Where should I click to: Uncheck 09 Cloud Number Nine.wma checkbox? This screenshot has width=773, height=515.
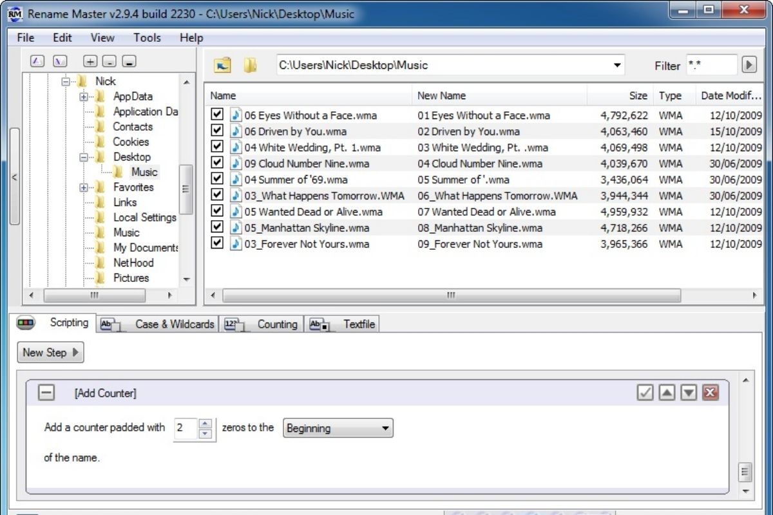[217, 164]
